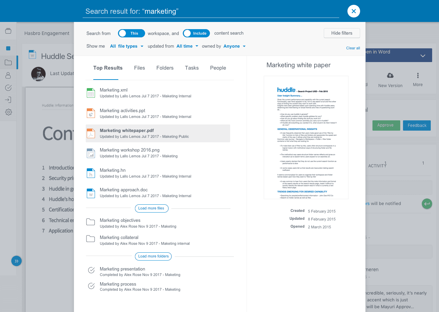Open the Marketing.hn result
Image resolution: width=439 pixels, height=312 pixels.
click(158, 173)
